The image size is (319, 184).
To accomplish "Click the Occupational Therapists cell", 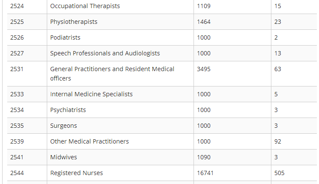I will click(85, 6).
